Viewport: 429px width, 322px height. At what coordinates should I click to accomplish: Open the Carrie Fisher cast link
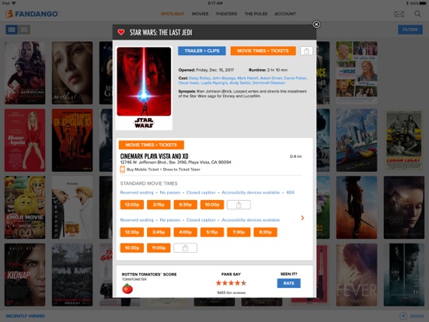(x=295, y=78)
